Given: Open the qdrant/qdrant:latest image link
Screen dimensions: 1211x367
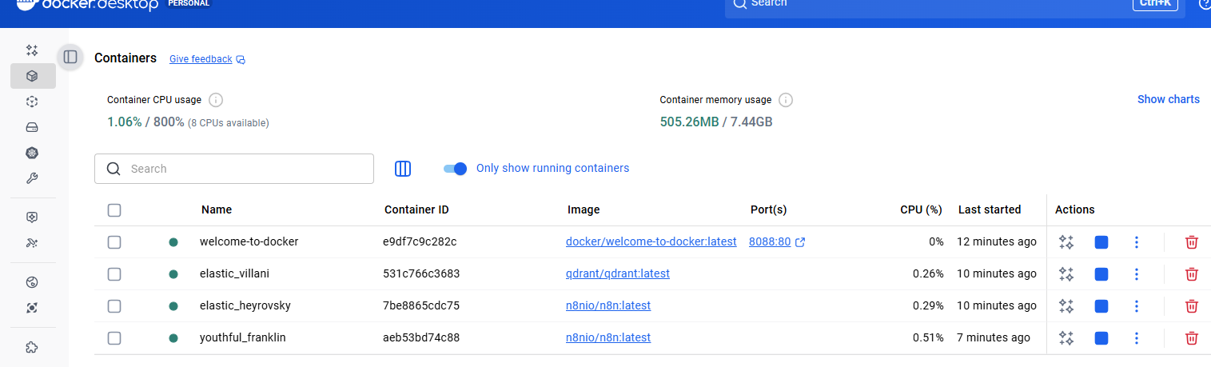Looking at the screenshot, I should (x=617, y=273).
